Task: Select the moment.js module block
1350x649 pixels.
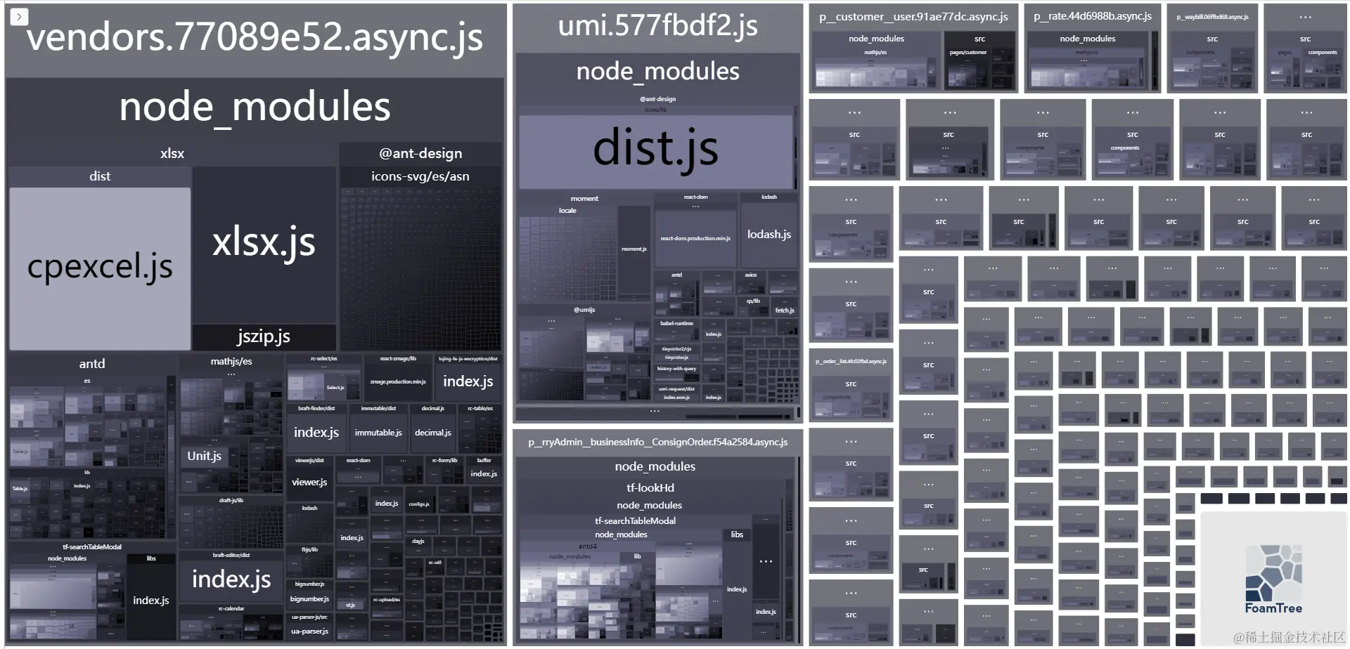Action: [x=634, y=249]
